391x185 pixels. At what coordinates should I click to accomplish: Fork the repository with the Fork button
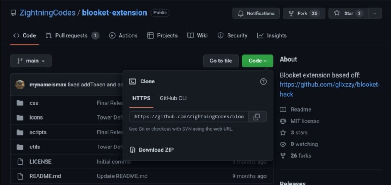coord(304,13)
